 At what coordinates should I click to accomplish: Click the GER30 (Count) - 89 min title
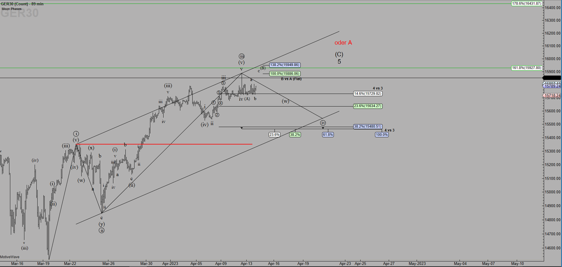[22, 4]
